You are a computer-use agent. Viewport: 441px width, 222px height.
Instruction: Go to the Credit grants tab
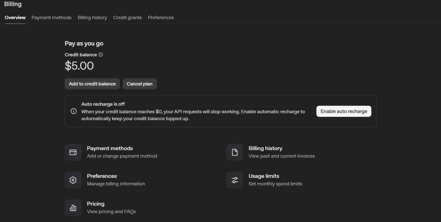tap(128, 18)
